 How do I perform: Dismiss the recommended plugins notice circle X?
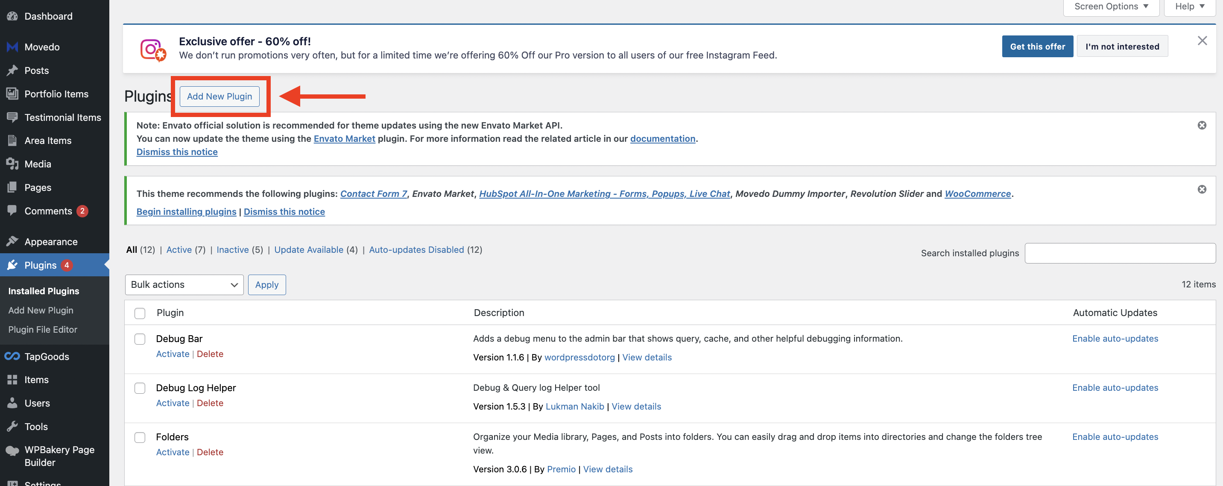(1202, 189)
